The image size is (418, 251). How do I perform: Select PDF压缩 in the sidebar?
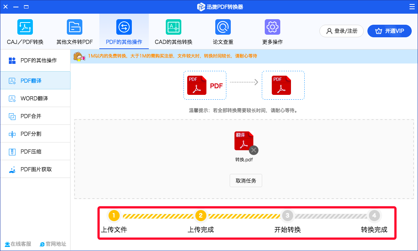click(x=35, y=152)
